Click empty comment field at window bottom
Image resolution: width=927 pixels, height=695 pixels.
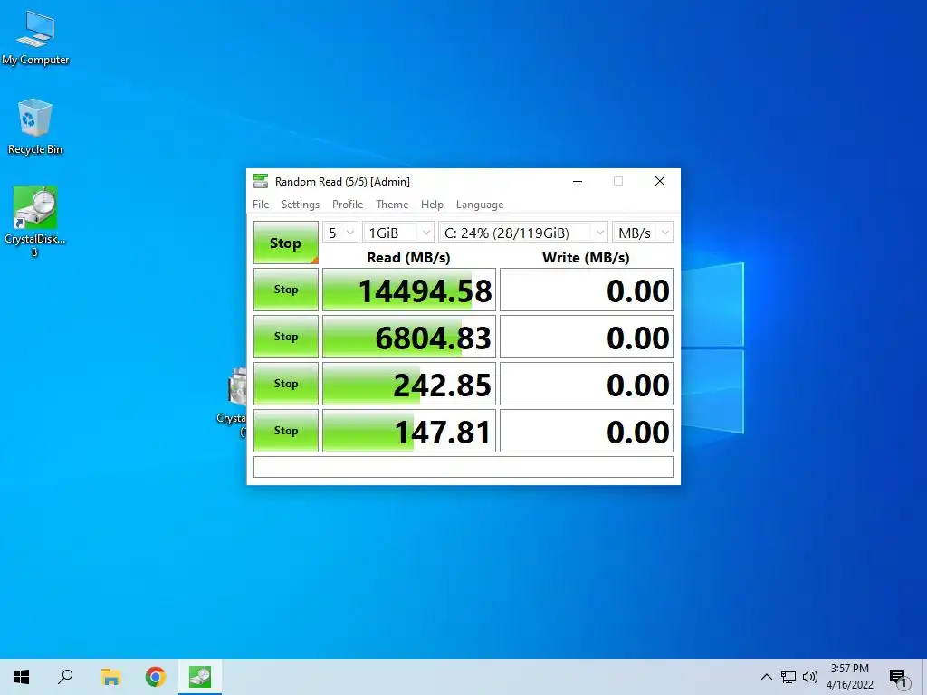pos(463,467)
